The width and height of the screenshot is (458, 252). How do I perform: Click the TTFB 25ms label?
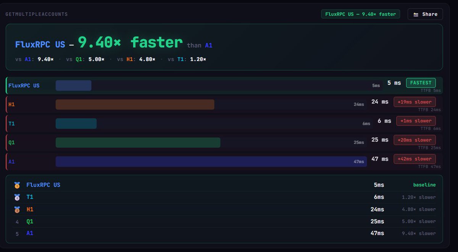429,148
